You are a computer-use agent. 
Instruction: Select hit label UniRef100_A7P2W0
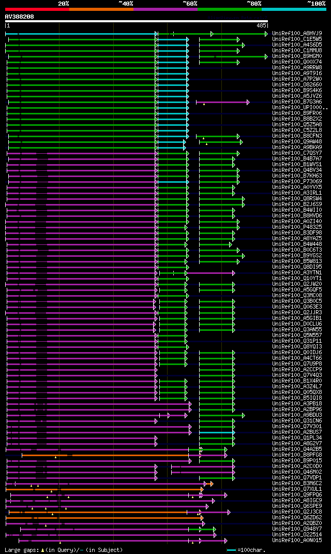coord(297,79)
